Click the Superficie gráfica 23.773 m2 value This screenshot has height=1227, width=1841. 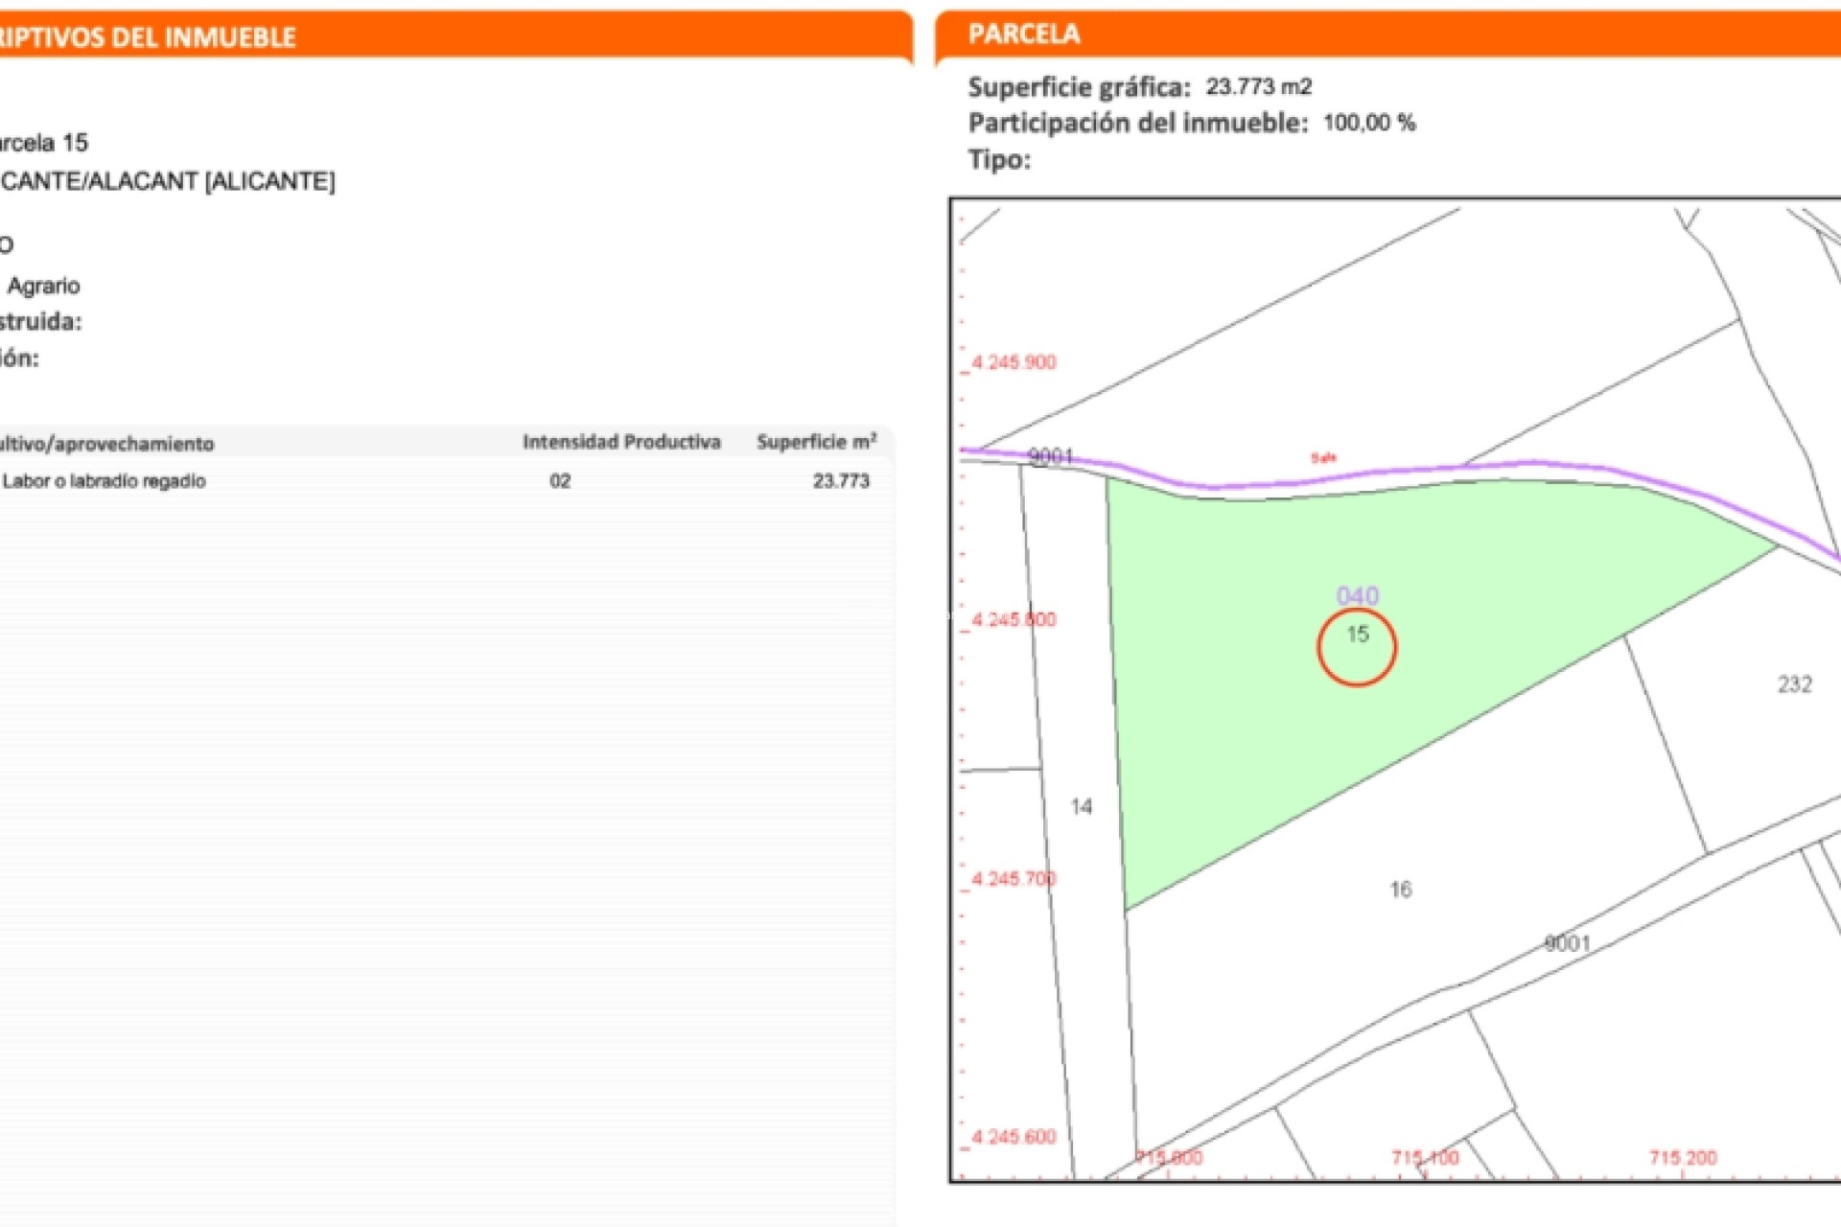(1258, 86)
